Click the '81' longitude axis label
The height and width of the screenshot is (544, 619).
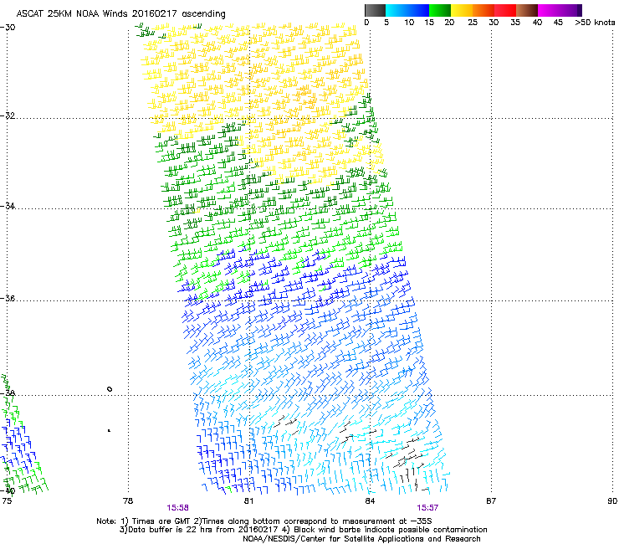pyautogui.click(x=248, y=501)
